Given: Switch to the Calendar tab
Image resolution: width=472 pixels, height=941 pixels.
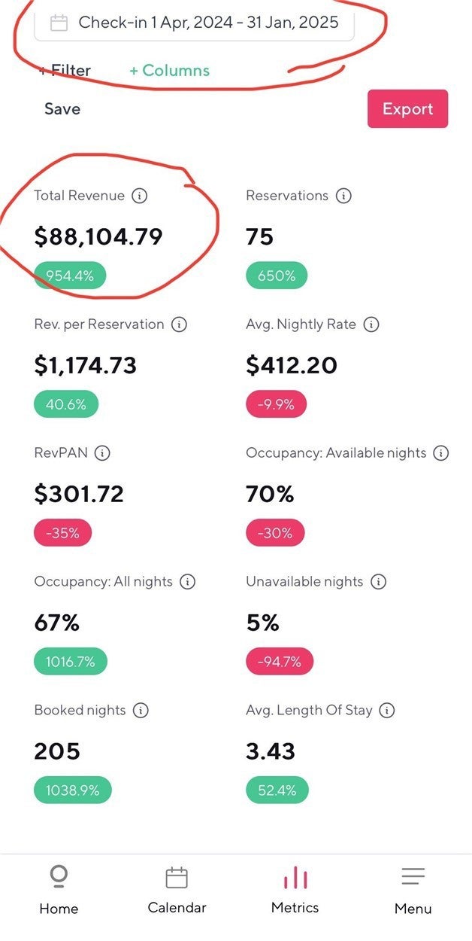Looking at the screenshot, I should (x=177, y=890).
